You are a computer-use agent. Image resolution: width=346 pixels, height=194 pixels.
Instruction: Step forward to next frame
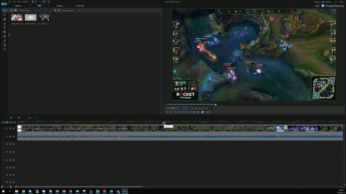click(x=183, y=112)
